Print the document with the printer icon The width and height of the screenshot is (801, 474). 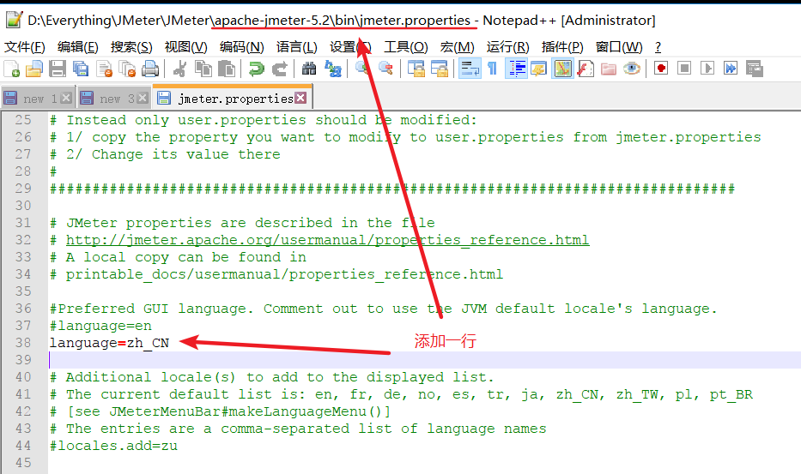150,69
